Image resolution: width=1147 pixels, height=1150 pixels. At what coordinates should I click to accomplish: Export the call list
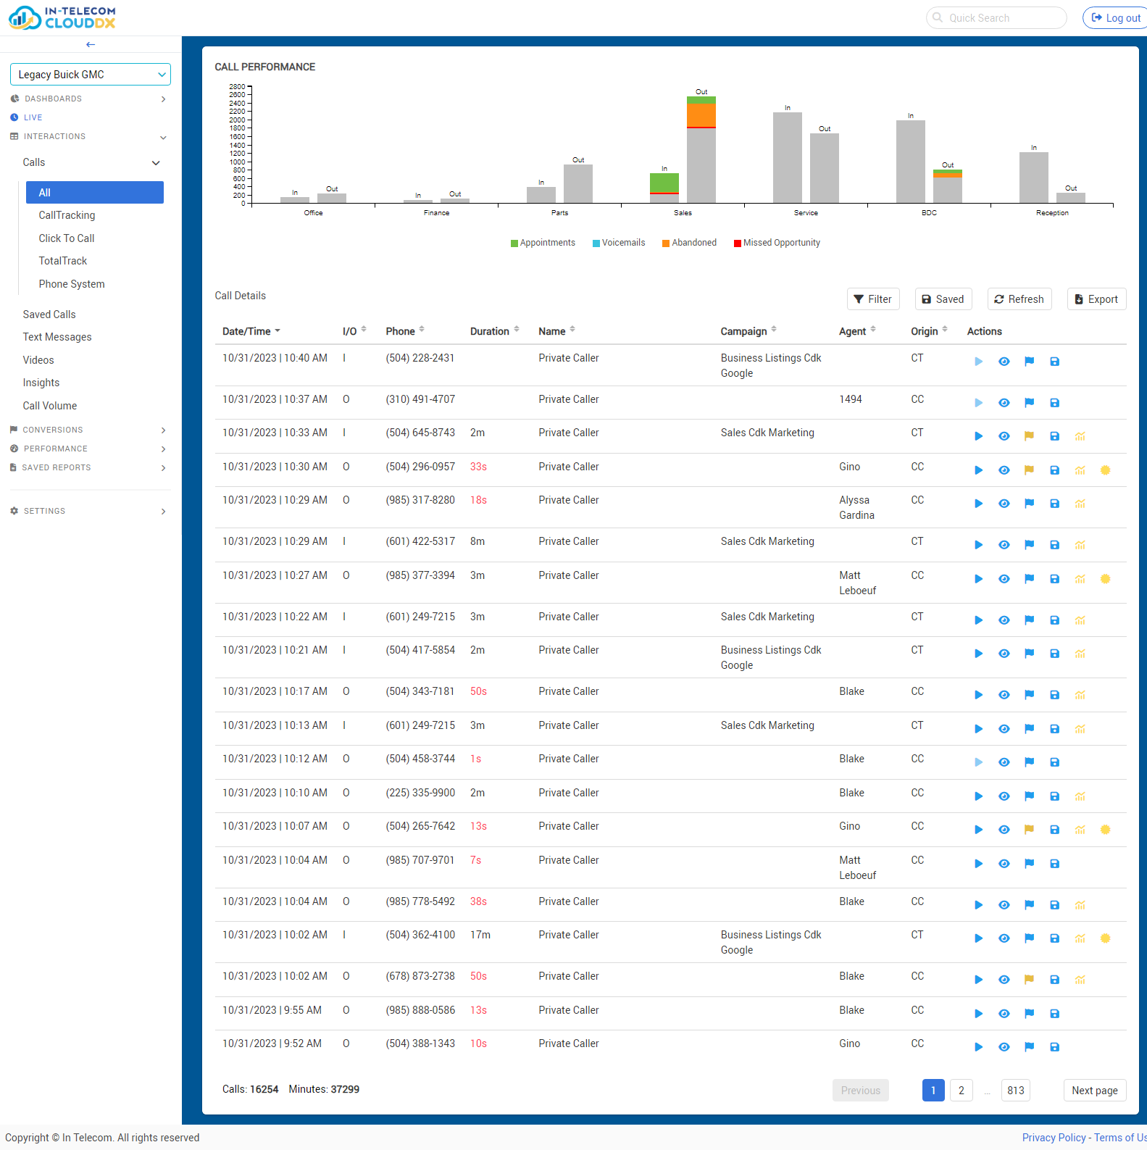point(1096,299)
